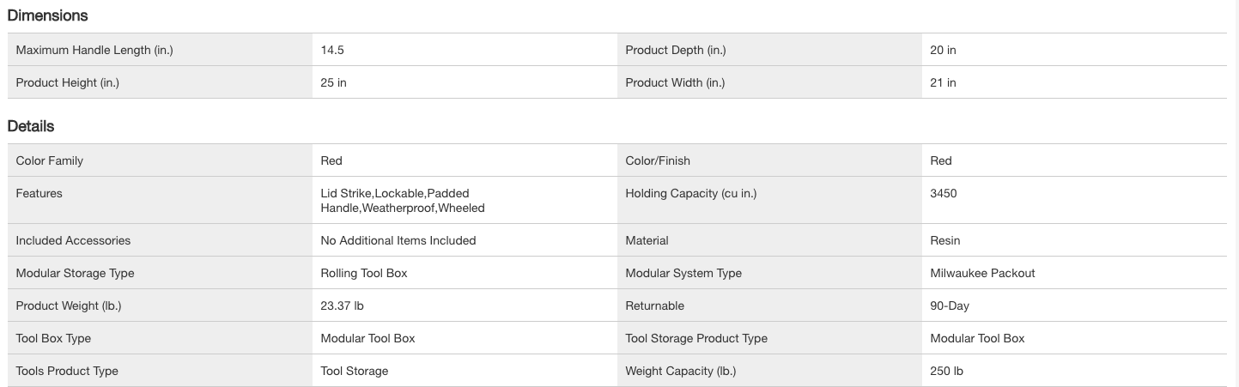Select the Color/Finish Red value
This screenshot has width=1239, height=387.
click(x=941, y=160)
